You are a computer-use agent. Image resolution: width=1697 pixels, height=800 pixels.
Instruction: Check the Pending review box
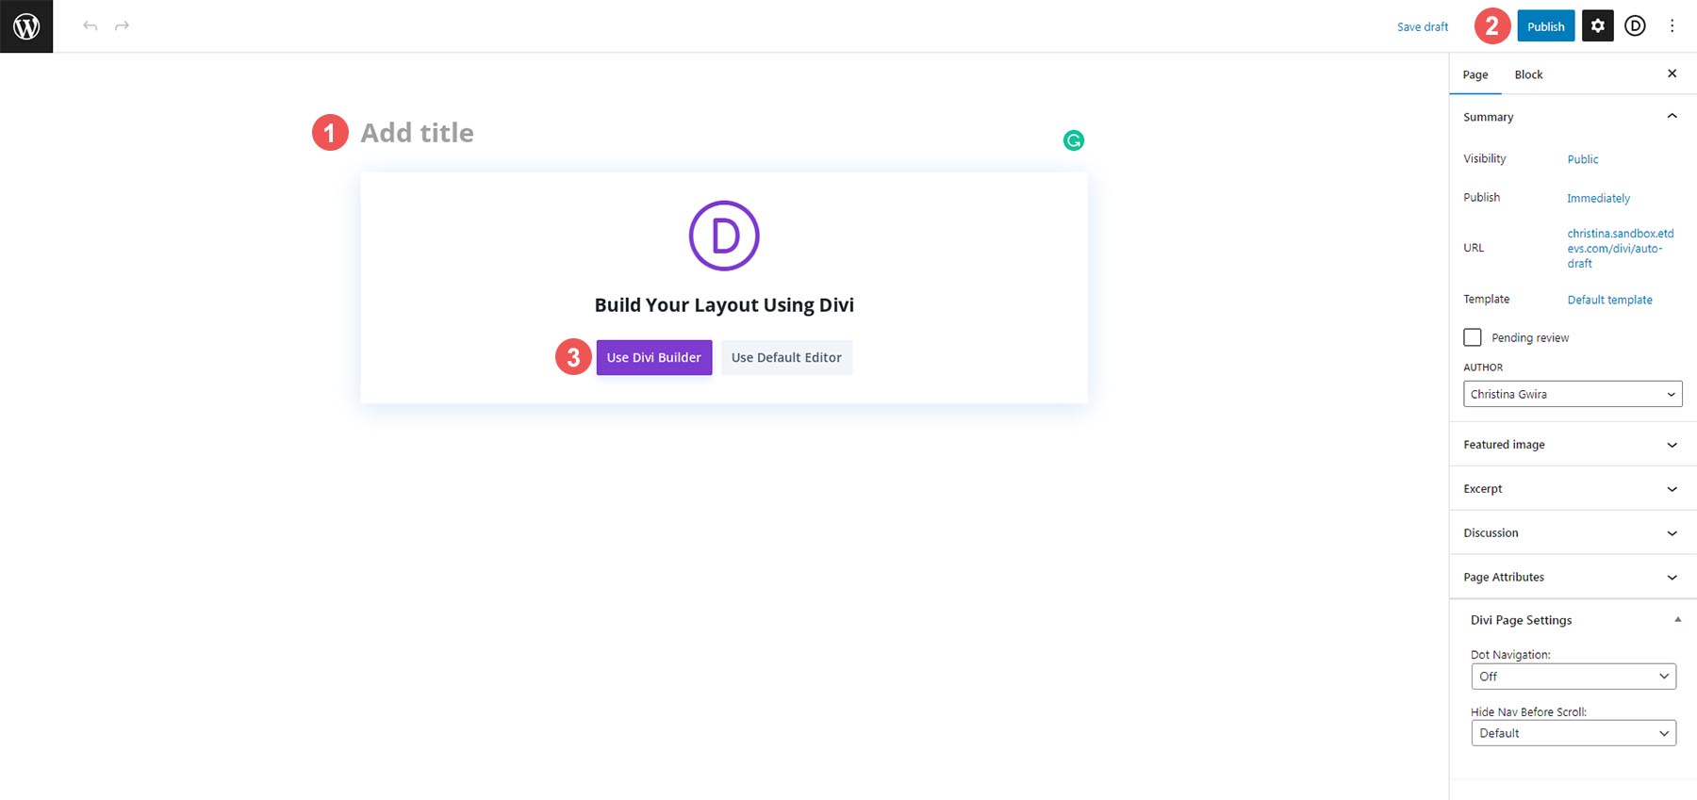[x=1472, y=337]
